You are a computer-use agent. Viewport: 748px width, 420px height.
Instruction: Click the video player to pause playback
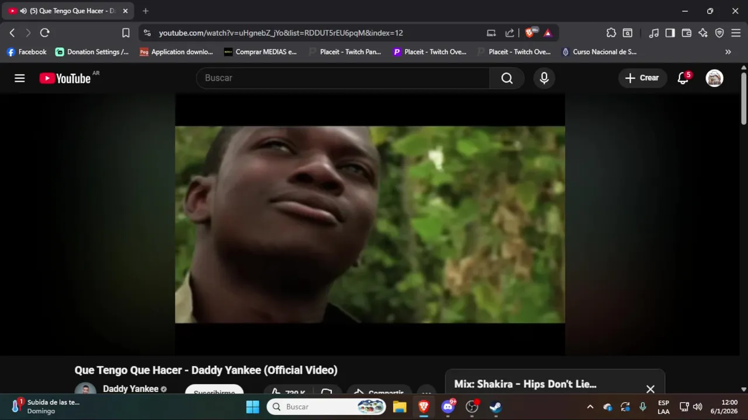370,225
